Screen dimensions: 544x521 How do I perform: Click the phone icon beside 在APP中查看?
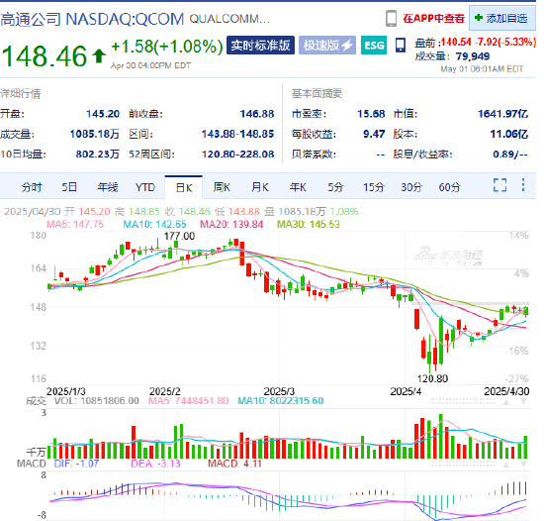coord(391,19)
